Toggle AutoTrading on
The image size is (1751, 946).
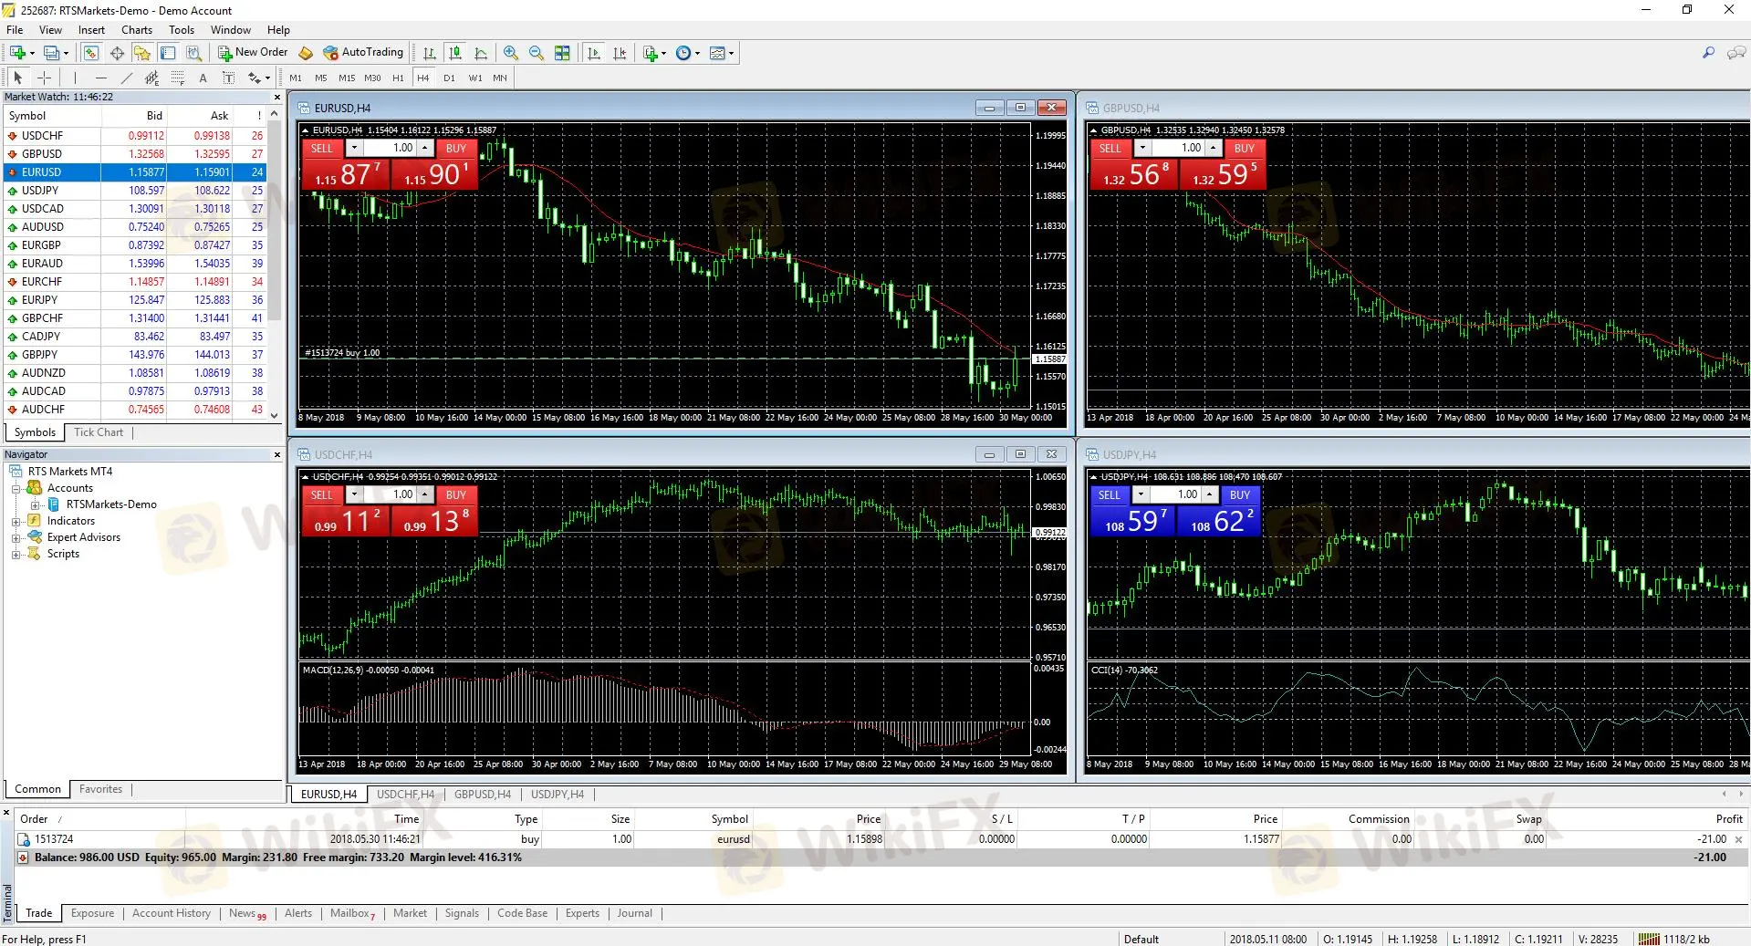pos(363,53)
